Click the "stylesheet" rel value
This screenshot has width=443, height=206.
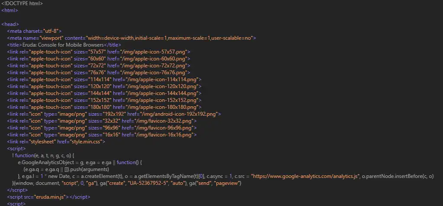[42, 142]
